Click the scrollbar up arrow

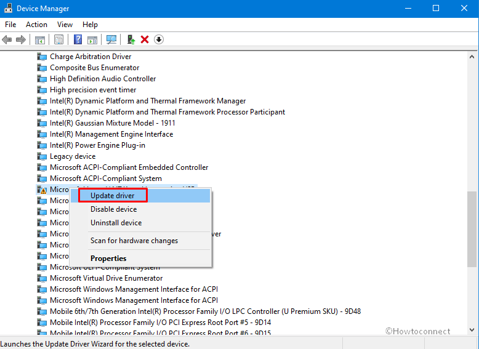tap(472, 57)
